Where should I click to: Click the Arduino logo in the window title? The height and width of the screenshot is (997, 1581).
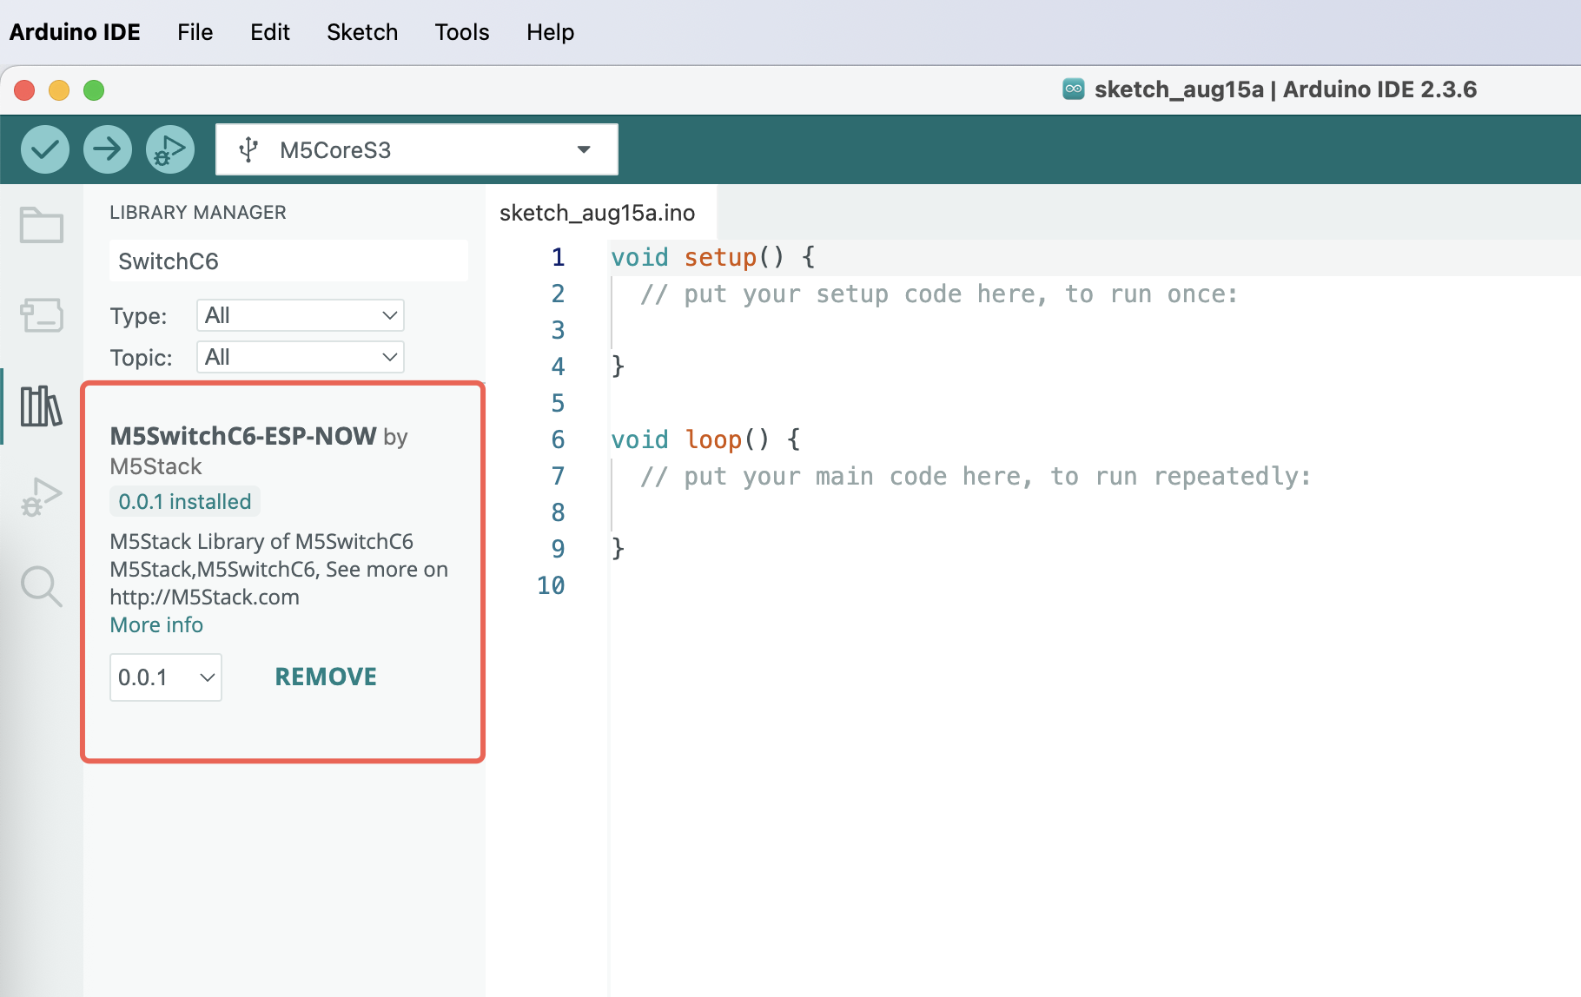1074,89
